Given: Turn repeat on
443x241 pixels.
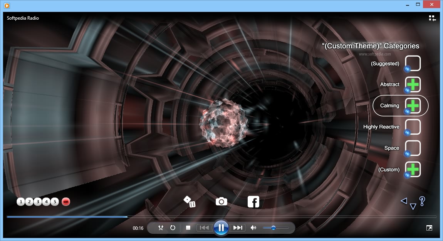Looking at the screenshot, I should pyautogui.click(x=173, y=228).
